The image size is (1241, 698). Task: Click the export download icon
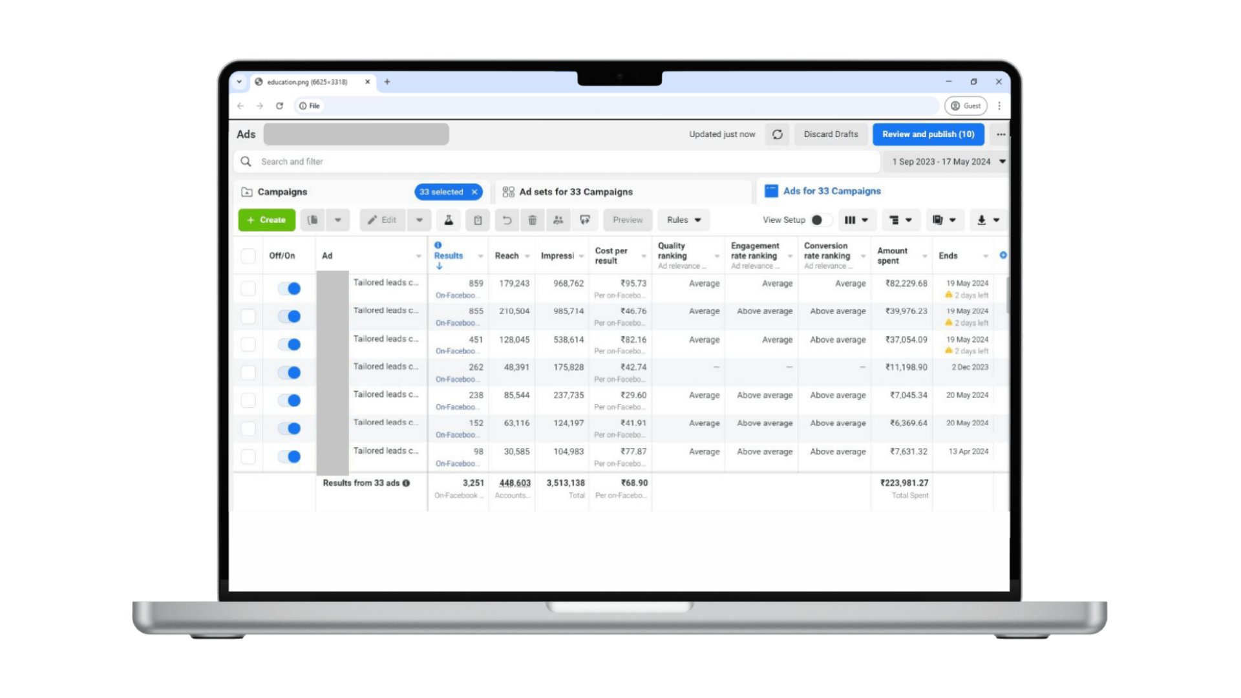[x=981, y=220]
